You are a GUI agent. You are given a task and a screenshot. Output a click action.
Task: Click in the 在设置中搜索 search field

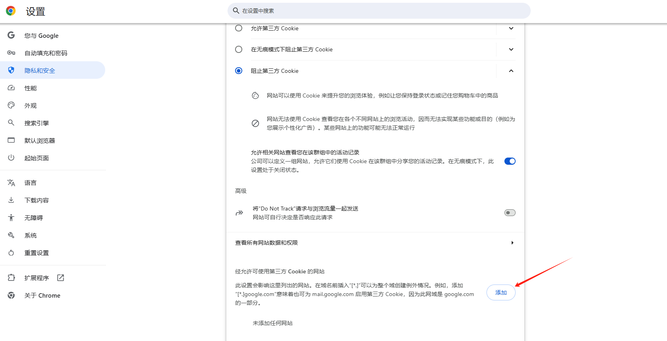tap(379, 11)
